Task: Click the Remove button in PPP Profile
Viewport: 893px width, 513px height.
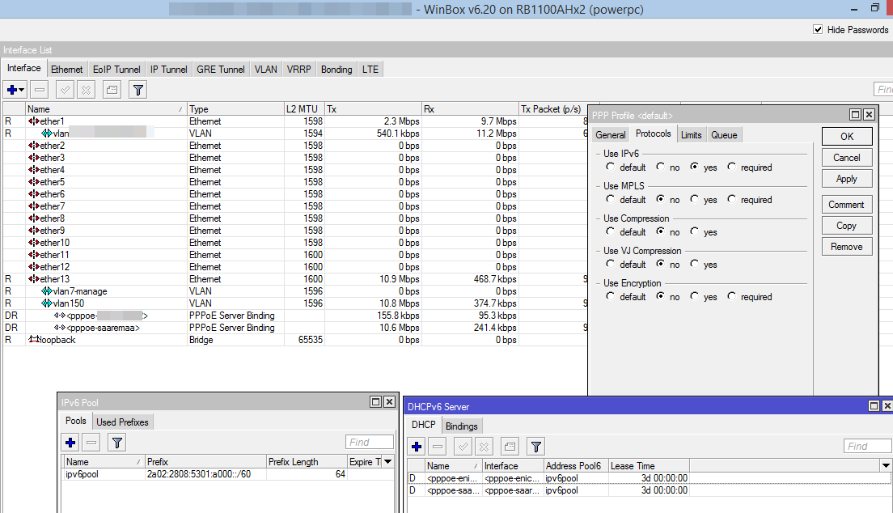Action: (847, 247)
